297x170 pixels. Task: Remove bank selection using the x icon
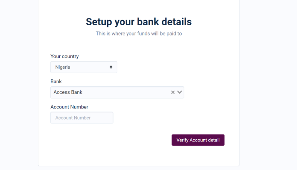(173, 92)
